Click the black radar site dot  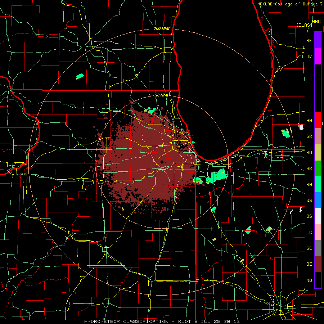(162, 162)
